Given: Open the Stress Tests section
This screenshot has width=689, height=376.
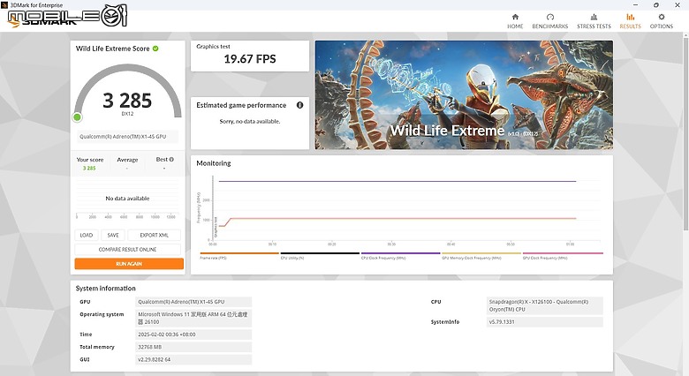Looking at the screenshot, I should [594, 21].
